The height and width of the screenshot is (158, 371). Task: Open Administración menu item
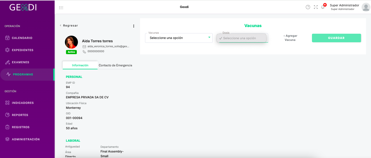pyautogui.click(x=27, y=139)
